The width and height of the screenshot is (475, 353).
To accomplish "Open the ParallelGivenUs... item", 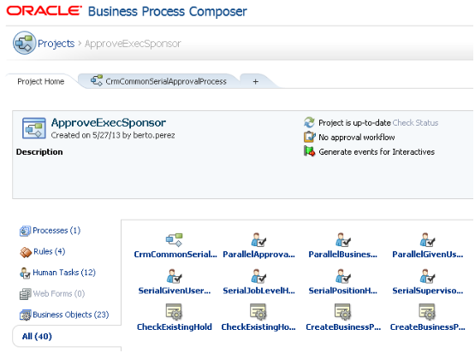I will tap(427, 255).
